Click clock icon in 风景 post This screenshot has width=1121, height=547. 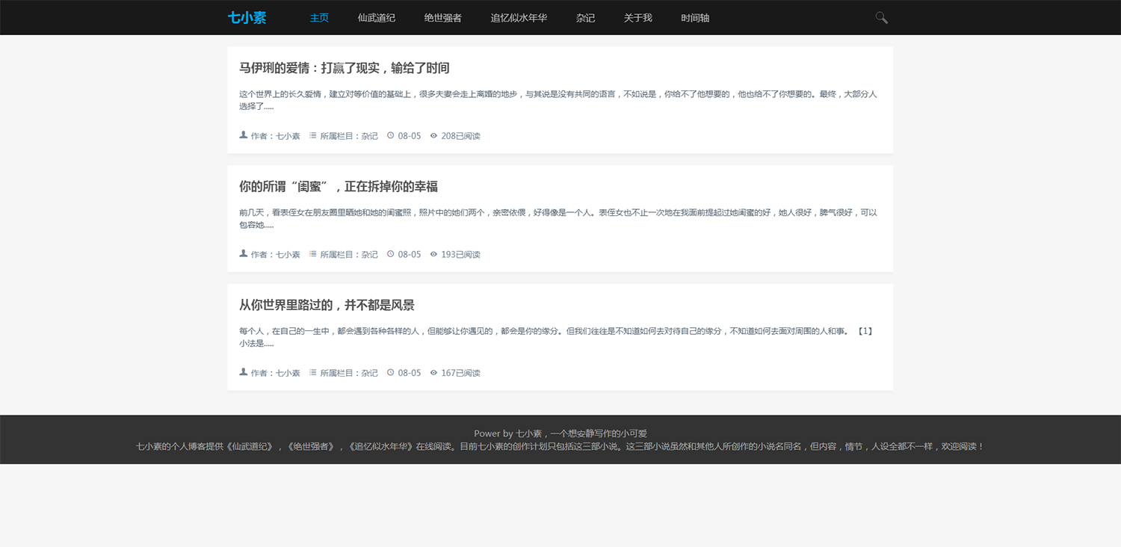390,373
